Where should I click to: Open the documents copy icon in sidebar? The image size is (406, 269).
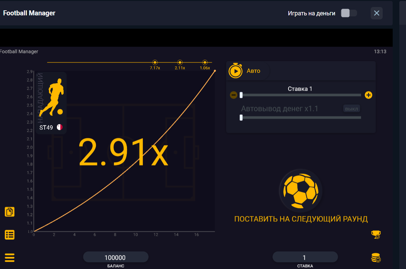tap(10, 212)
